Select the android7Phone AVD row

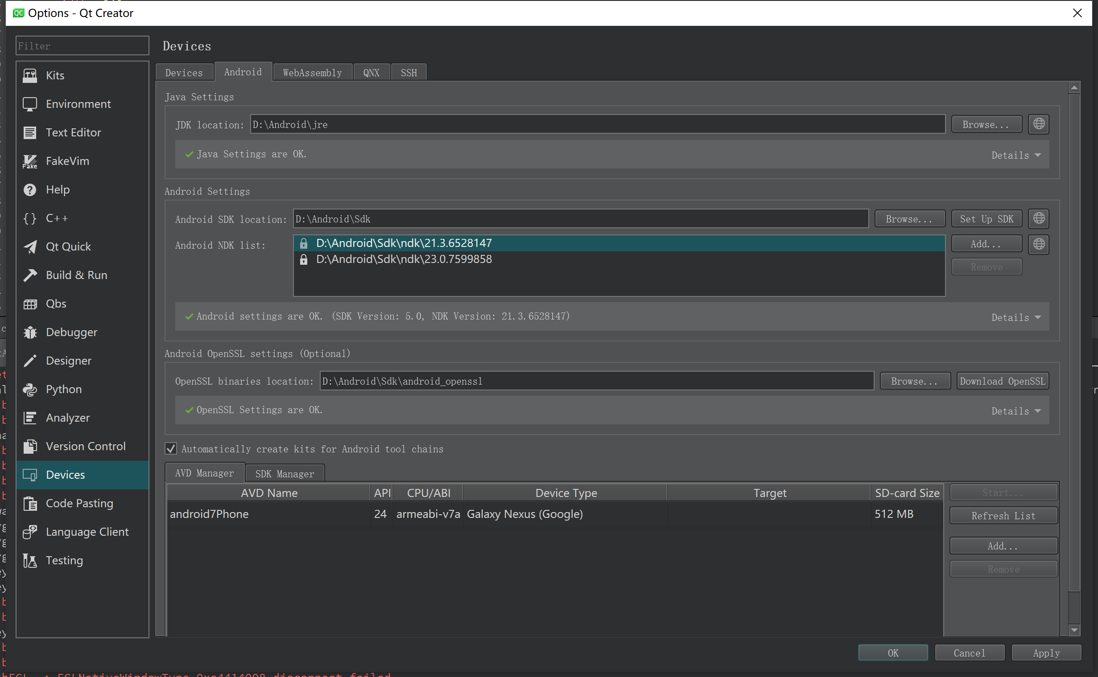[x=555, y=514]
